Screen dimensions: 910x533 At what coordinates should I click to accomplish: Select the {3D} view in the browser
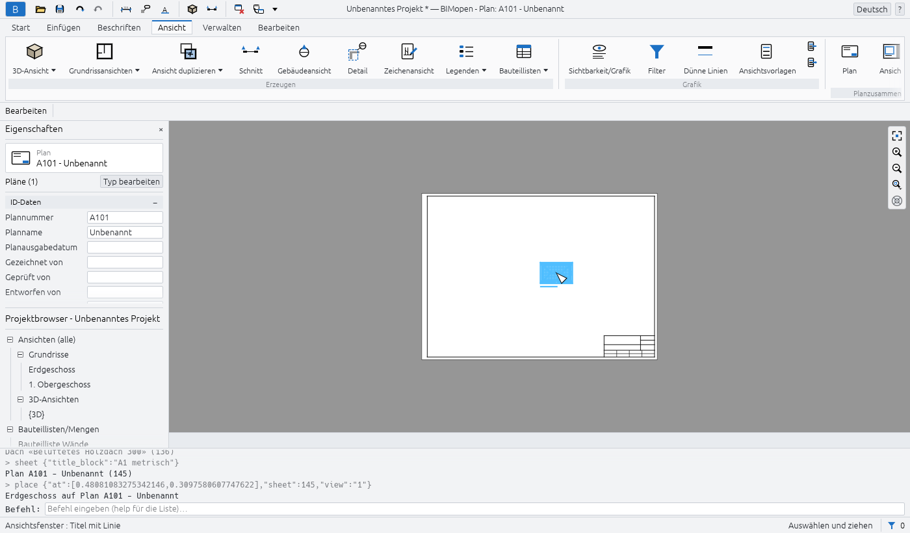36,415
